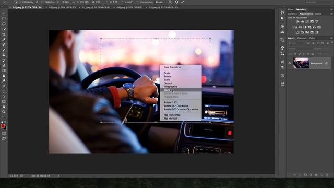The image size is (334, 188).
Task: Switch to the Channels tab
Action: pos(302,38)
